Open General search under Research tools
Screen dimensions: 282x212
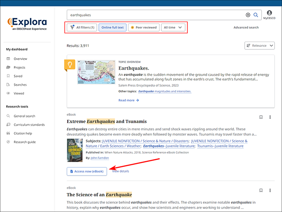click(x=24, y=116)
